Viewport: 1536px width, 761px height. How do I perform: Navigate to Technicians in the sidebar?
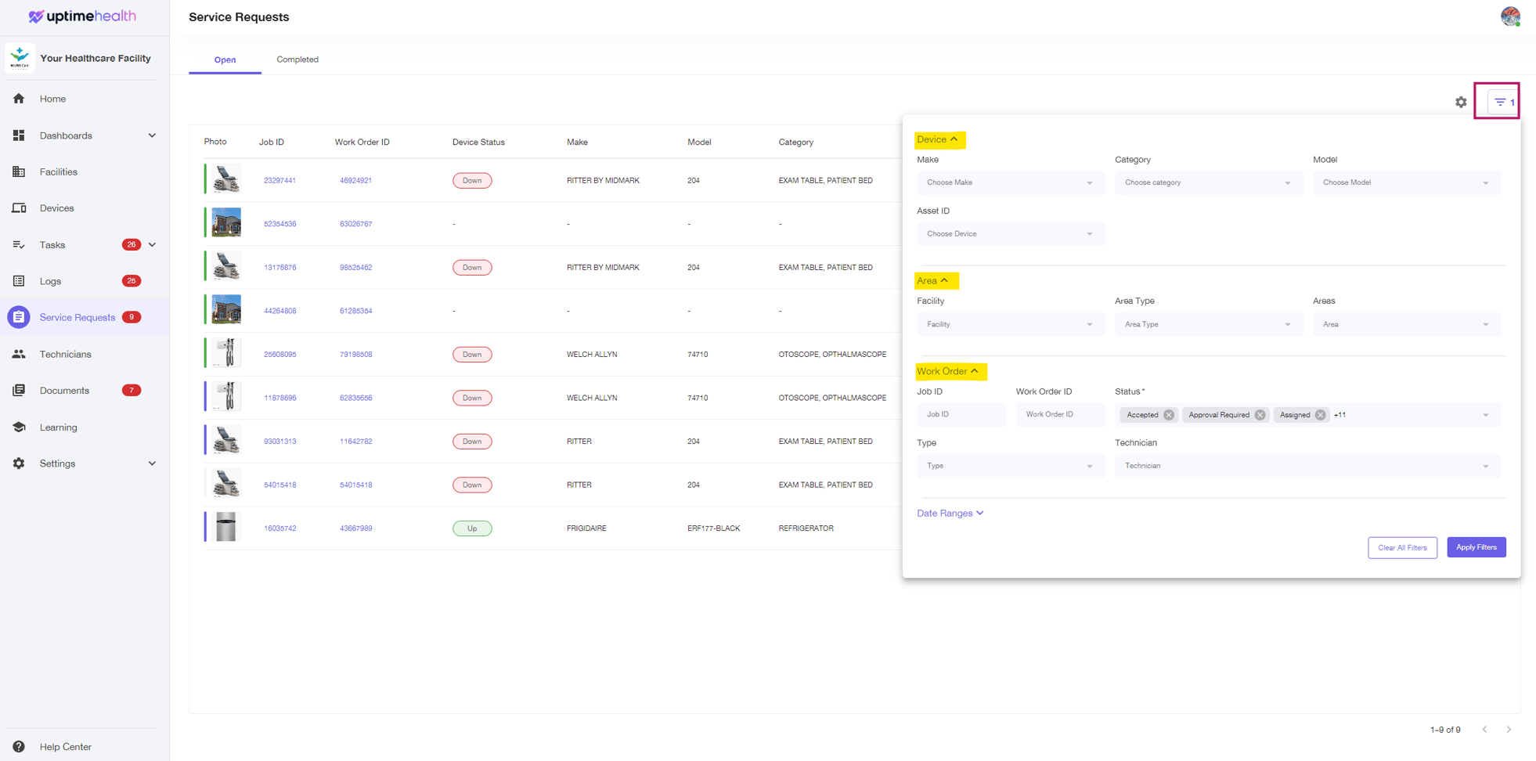click(65, 354)
